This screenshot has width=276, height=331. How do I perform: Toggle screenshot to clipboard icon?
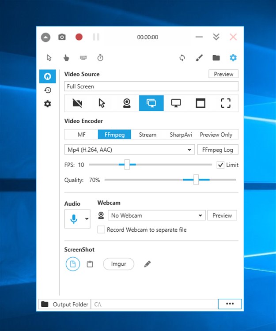coord(90,264)
